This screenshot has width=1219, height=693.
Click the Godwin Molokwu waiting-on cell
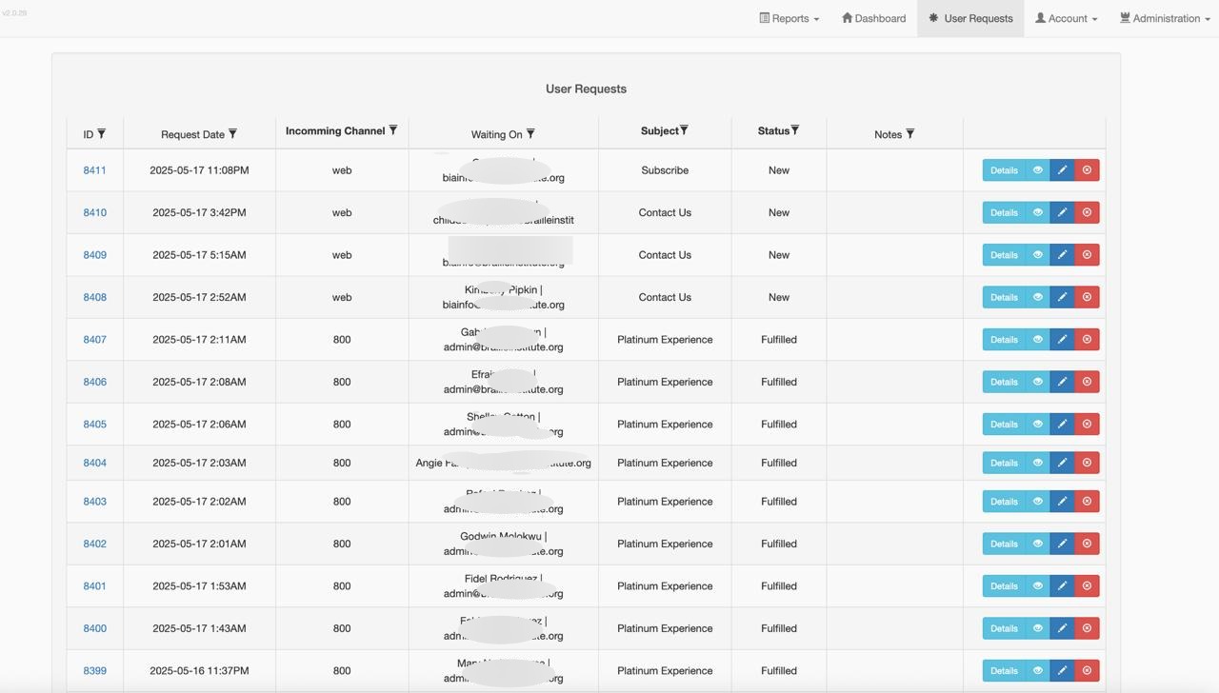(x=503, y=544)
